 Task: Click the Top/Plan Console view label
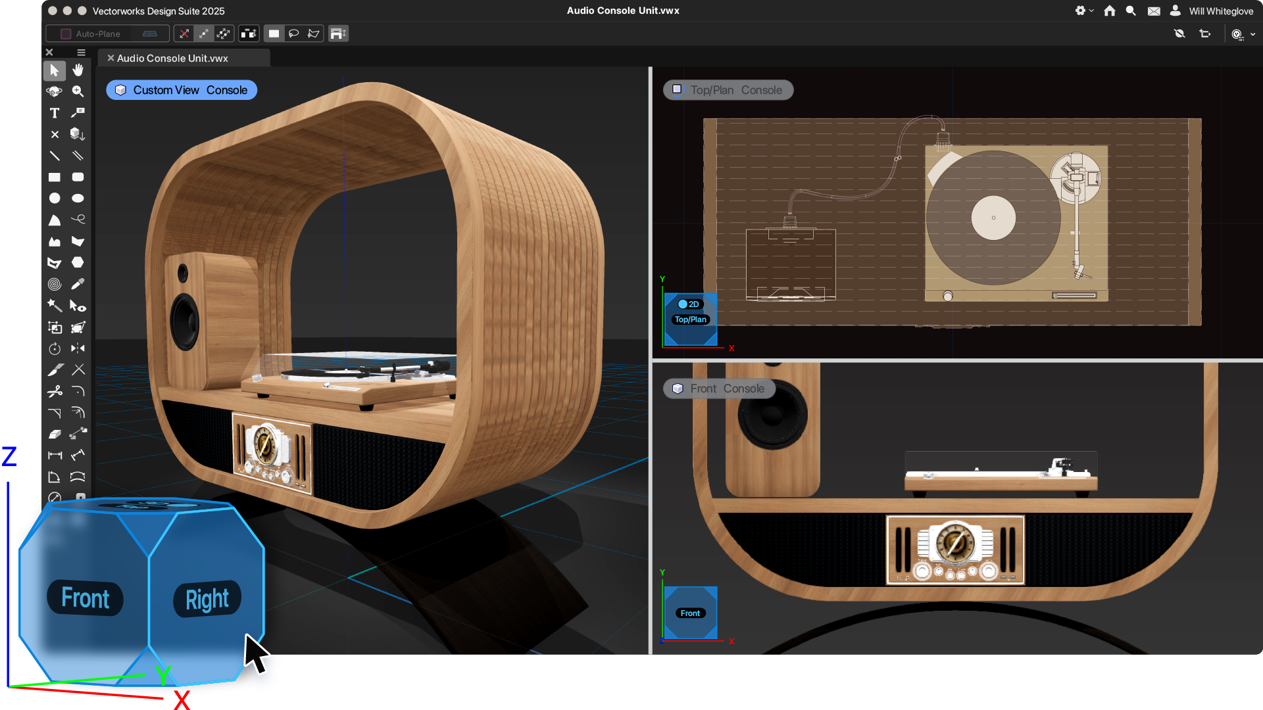point(728,90)
